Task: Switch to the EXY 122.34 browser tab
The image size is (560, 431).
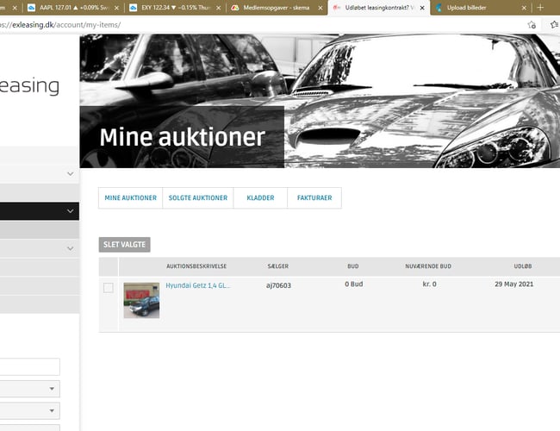Action: pyautogui.click(x=175, y=8)
